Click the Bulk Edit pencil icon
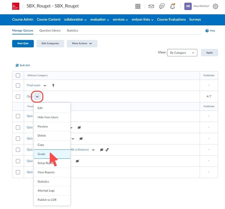Screen dimensions: 225x209 (x=17, y=65)
